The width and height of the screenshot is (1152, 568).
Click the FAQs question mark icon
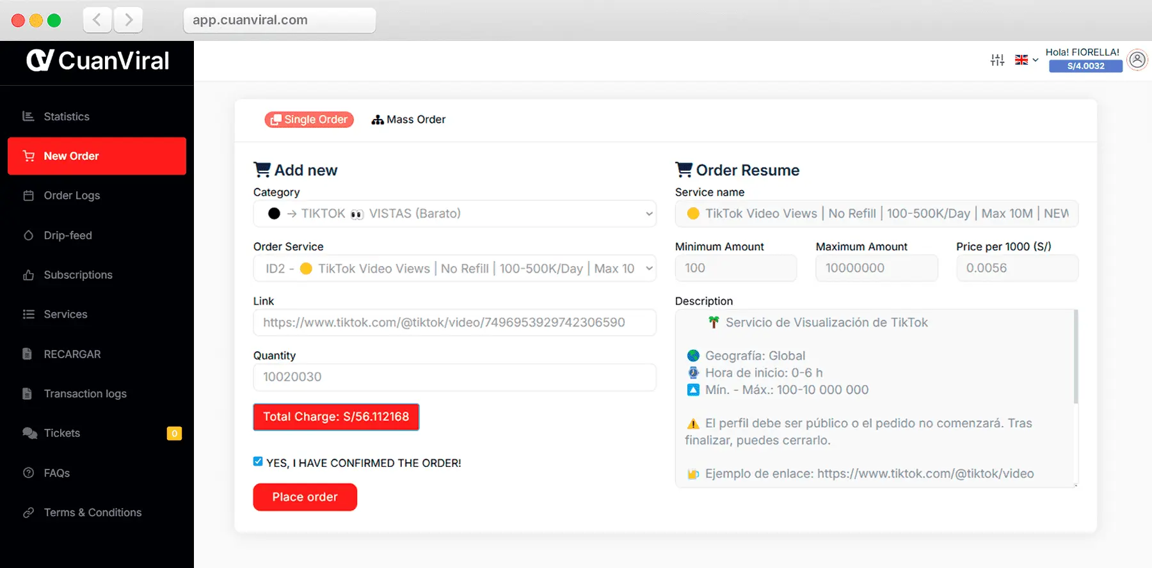(x=28, y=473)
